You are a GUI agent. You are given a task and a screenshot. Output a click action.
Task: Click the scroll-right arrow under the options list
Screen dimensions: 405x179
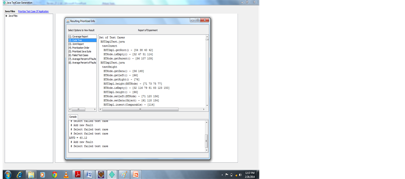pyautogui.click(x=95, y=109)
